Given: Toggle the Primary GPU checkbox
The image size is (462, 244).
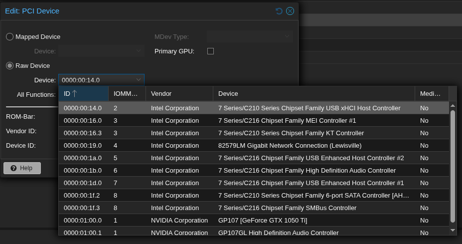Looking at the screenshot, I should coord(210,51).
